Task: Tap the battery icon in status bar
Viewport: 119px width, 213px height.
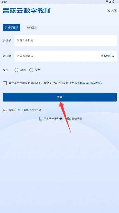Action: click(113, 2)
